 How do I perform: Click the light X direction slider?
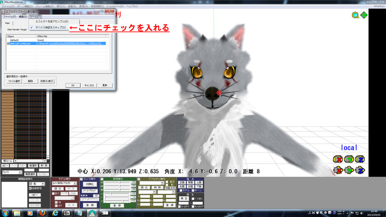[x=117, y=194]
